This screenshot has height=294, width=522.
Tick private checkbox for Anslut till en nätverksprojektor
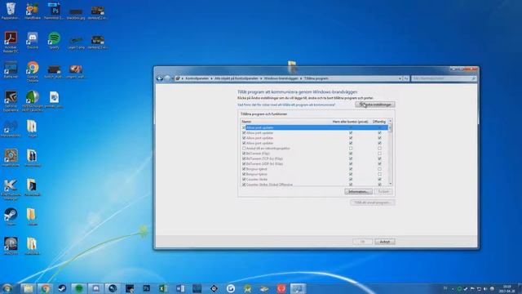click(x=351, y=149)
